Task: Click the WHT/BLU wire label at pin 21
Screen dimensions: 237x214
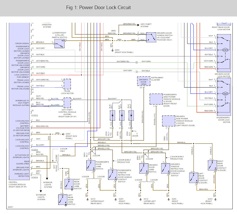Action: click(x=40, y=86)
